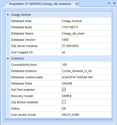Click the value Cyrillic_General_CI_AS
The height and width of the screenshot is (125, 117).
pyautogui.click(x=77, y=71)
